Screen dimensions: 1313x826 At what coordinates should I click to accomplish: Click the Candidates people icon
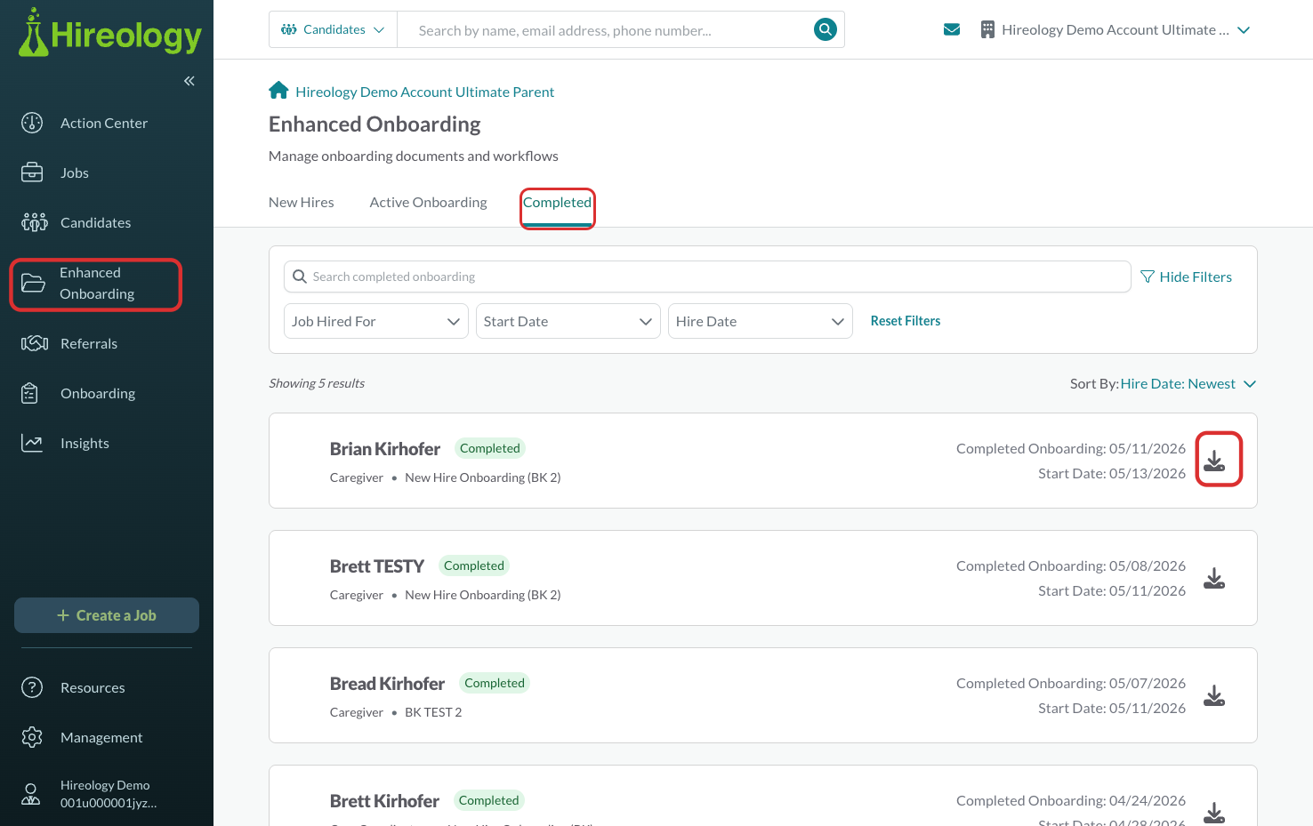click(x=35, y=222)
